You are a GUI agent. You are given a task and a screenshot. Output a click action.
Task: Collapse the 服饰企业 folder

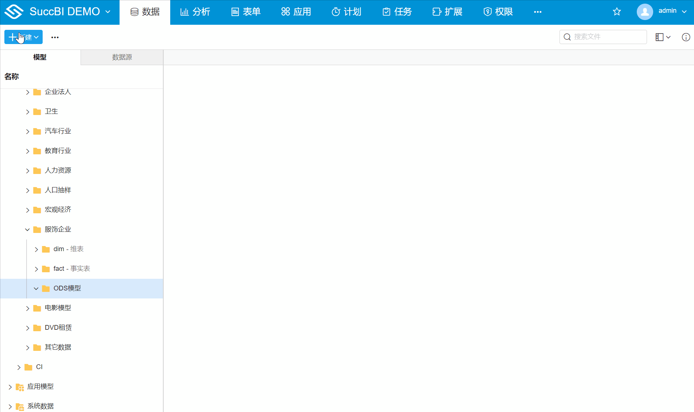click(x=27, y=229)
